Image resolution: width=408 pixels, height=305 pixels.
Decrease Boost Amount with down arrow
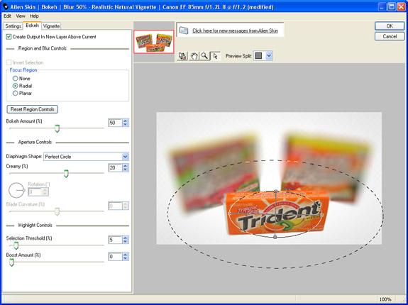[126, 258]
